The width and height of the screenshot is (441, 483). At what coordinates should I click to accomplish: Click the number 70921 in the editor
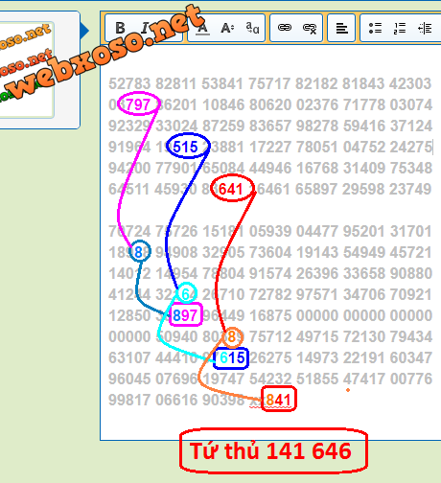pos(410,294)
